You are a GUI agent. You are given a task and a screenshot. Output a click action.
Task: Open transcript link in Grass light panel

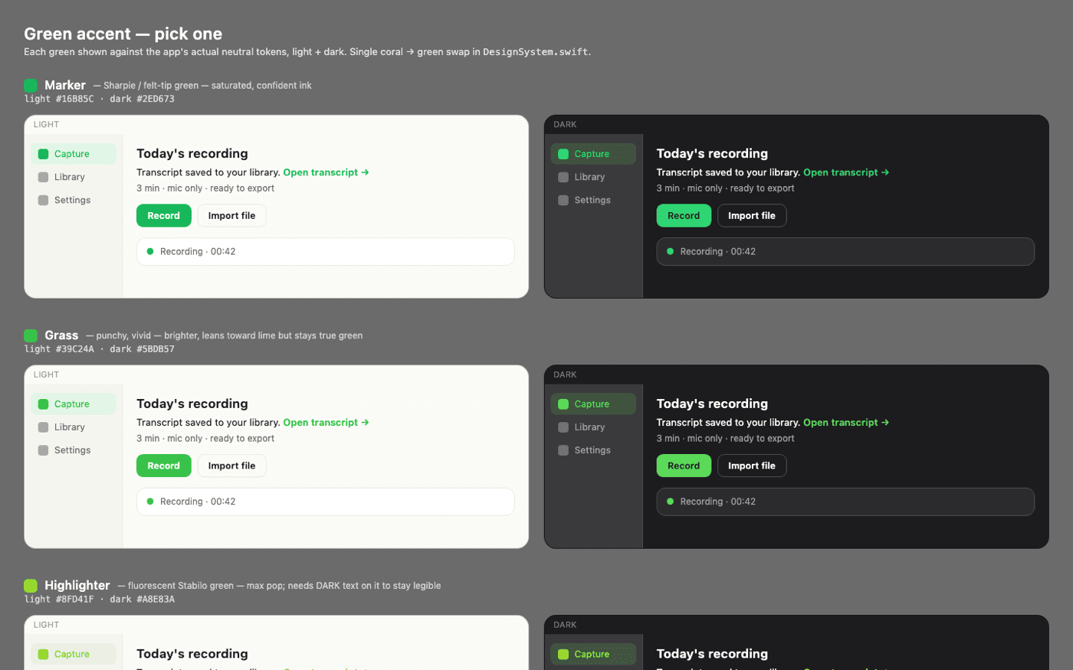tap(326, 423)
